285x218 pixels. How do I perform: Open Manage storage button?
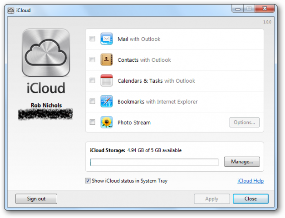pyautogui.click(x=242, y=162)
